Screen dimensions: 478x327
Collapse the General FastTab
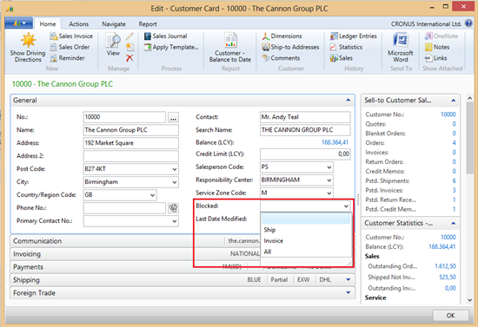click(349, 101)
